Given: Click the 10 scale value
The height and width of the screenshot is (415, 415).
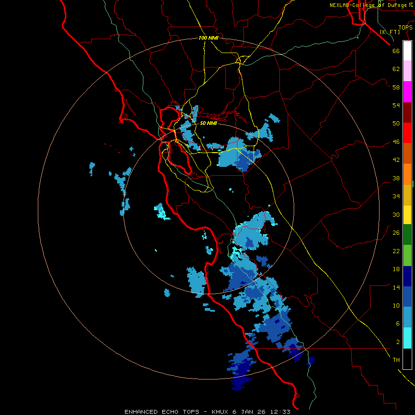Looking at the screenshot, I should [x=396, y=306].
